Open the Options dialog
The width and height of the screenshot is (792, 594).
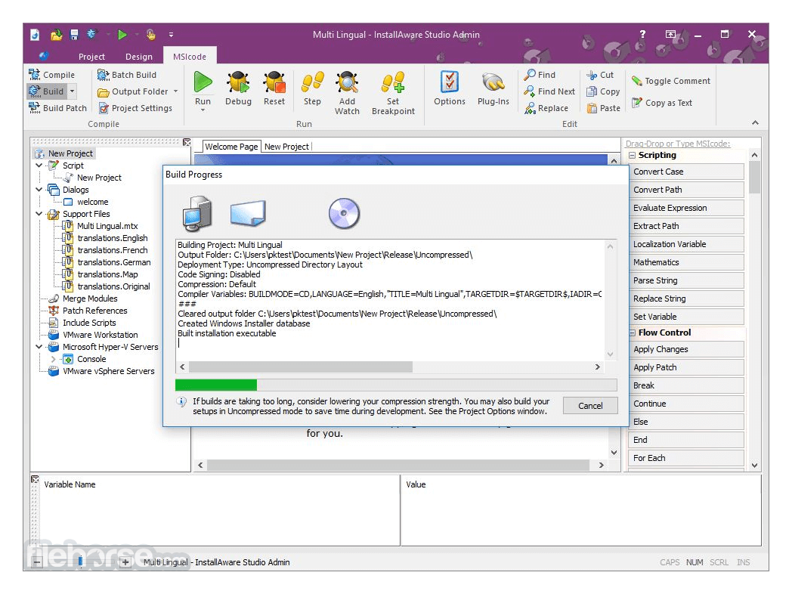tap(450, 88)
